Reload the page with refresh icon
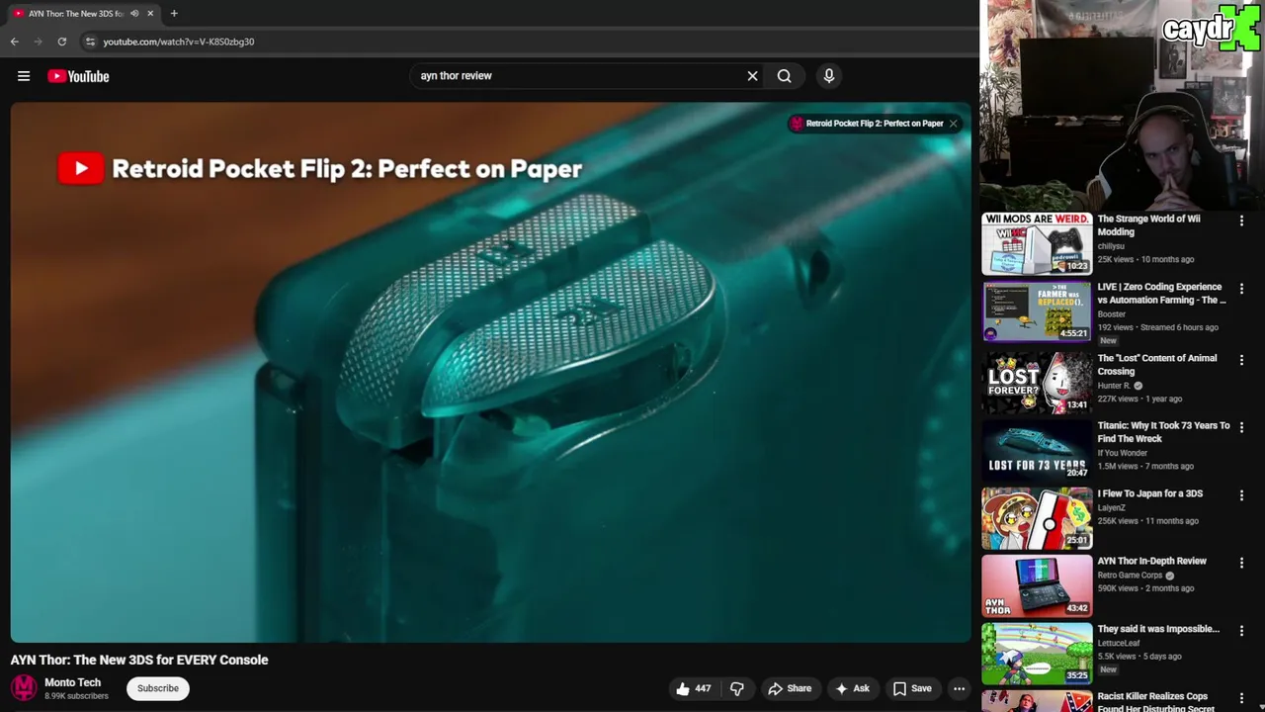The width and height of the screenshot is (1265, 712). pyautogui.click(x=62, y=42)
